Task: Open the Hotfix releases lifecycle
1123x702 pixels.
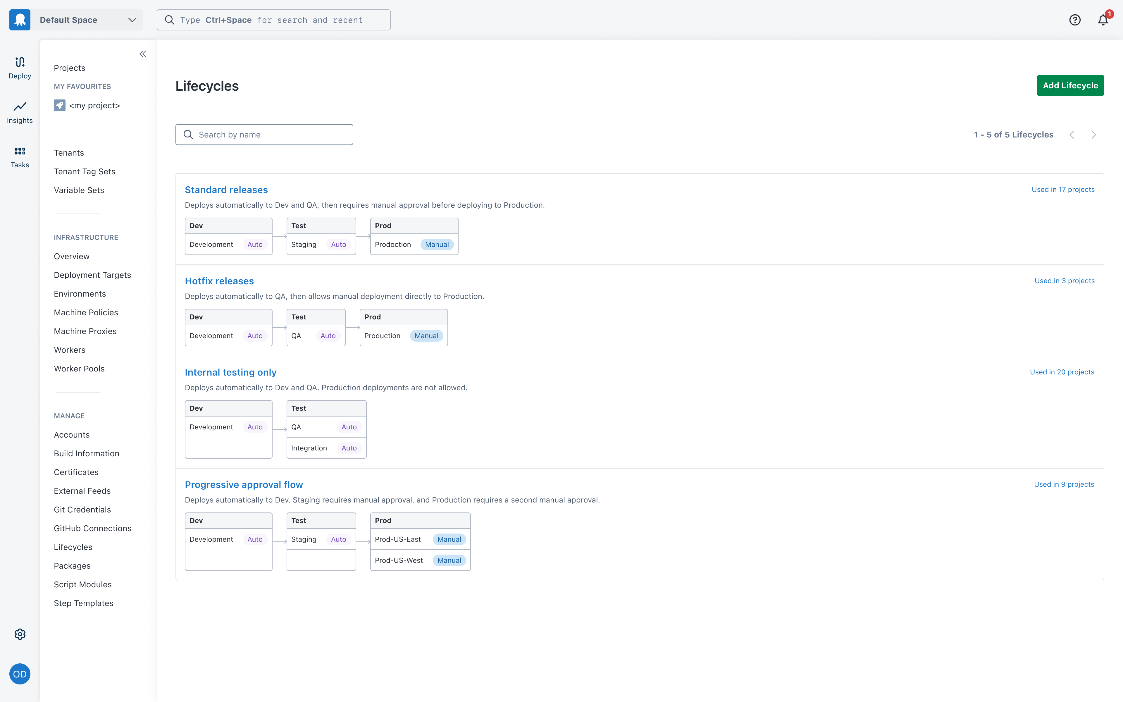Action: pyautogui.click(x=220, y=281)
